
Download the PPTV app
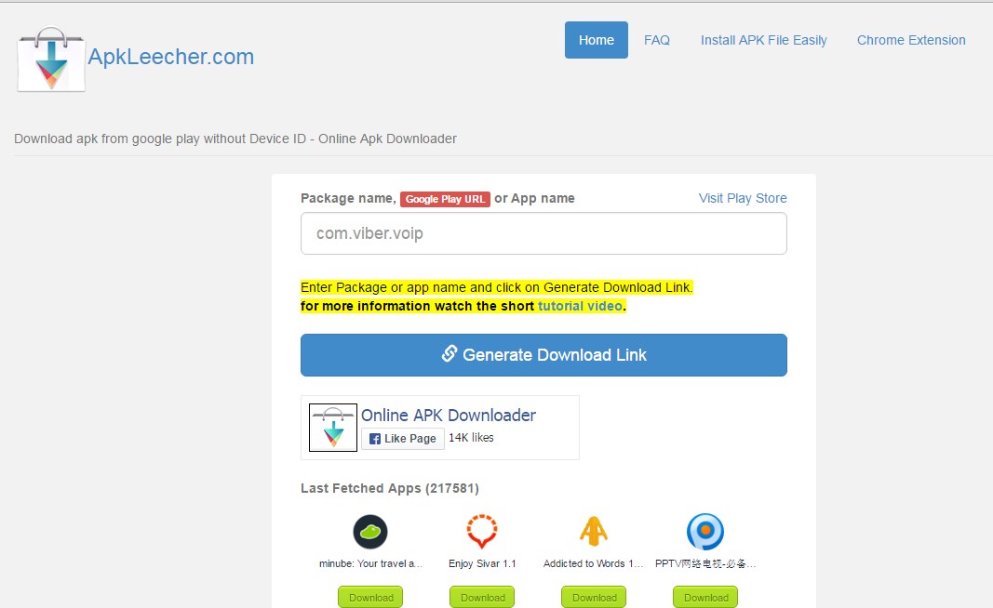(704, 597)
